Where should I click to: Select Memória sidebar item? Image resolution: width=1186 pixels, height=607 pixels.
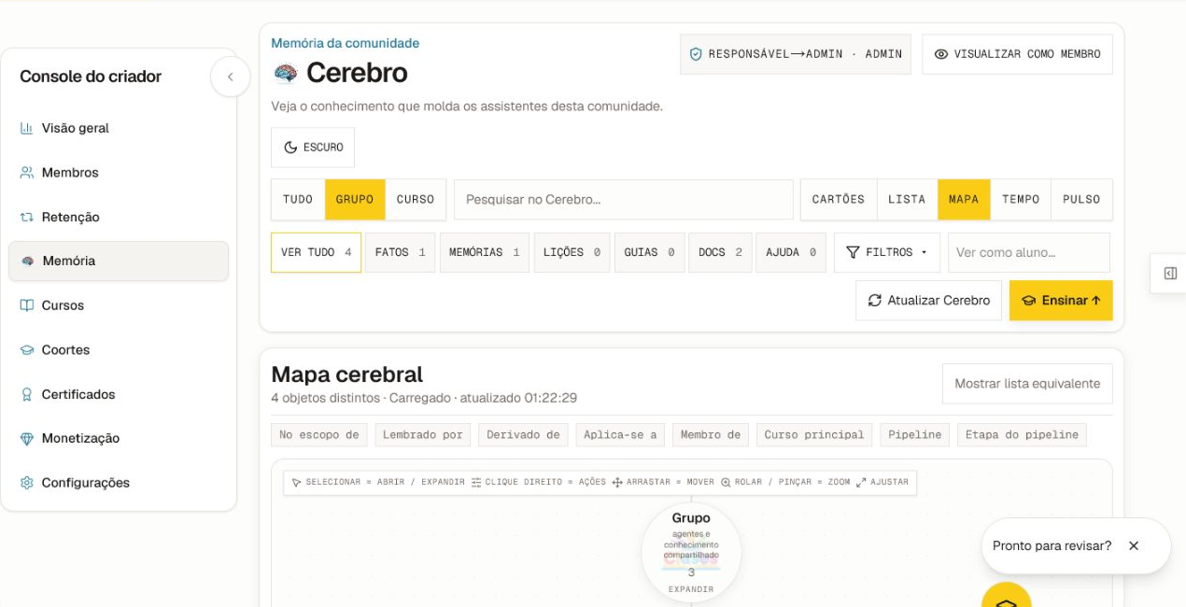[119, 261]
